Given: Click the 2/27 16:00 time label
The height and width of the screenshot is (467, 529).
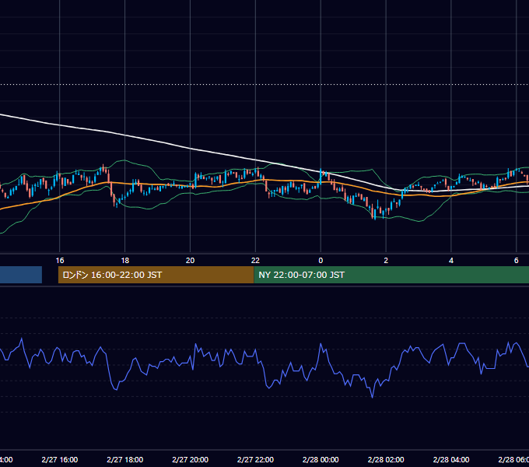Looking at the screenshot, I should pyautogui.click(x=60, y=459).
